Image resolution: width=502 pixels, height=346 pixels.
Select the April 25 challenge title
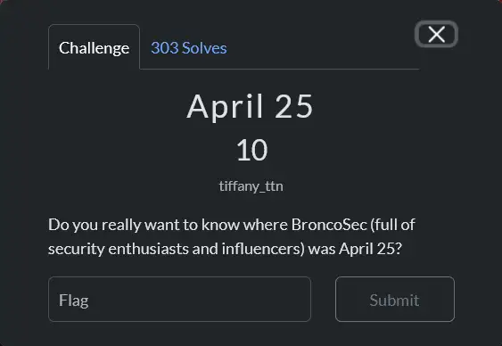[x=250, y=107]
